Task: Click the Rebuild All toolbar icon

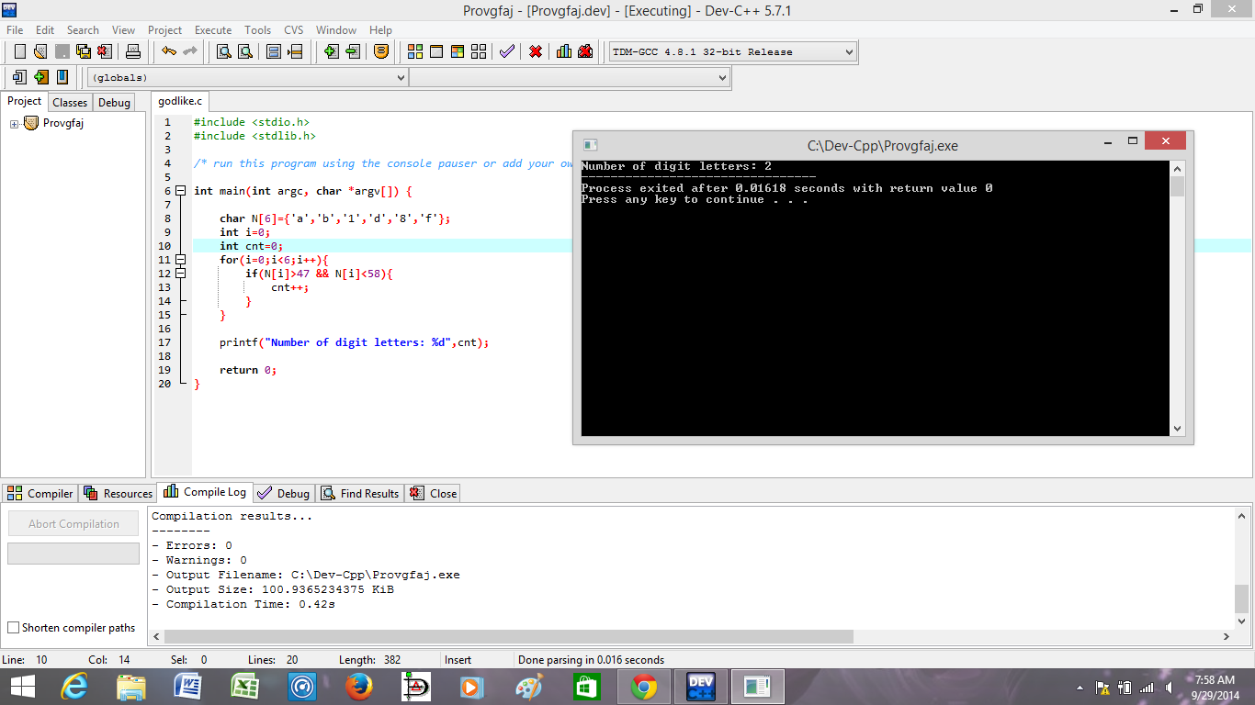Action: pyautogui.click(x=479, y=51)
